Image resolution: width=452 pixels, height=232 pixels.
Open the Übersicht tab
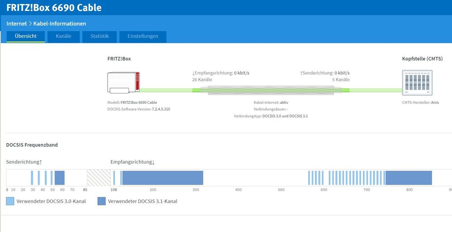26,37
